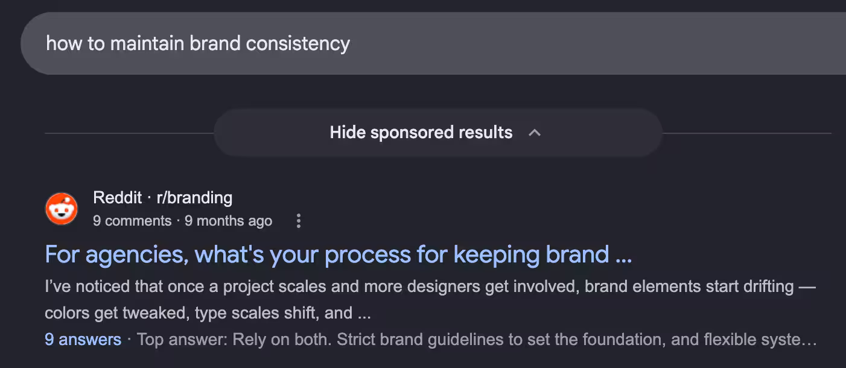Collapse sponsored results using the up chevron
This screenshot has height=368, width=846.
click(x=534, y=133)
